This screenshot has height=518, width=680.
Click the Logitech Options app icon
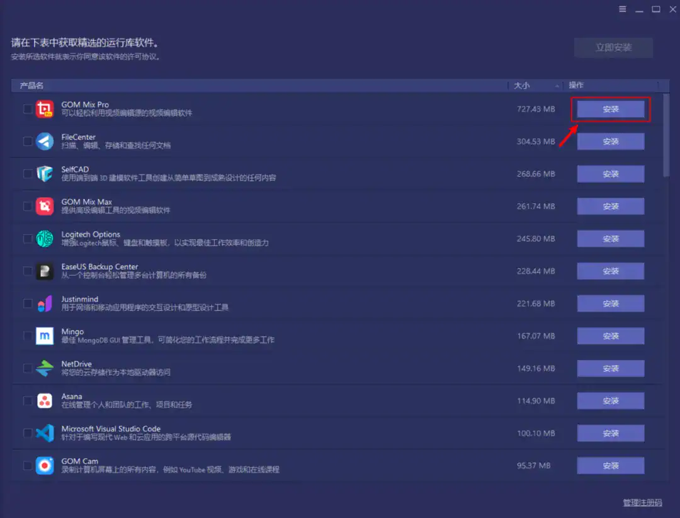click(x=45, y=239)
